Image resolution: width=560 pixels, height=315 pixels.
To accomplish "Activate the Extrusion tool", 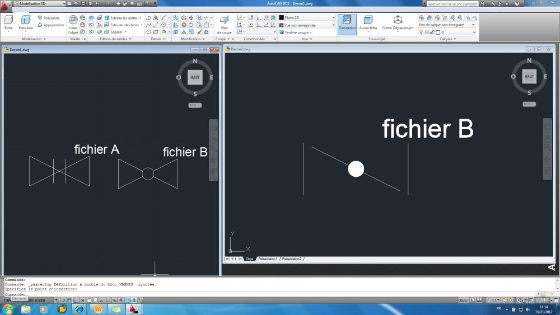I will [26, 23].
